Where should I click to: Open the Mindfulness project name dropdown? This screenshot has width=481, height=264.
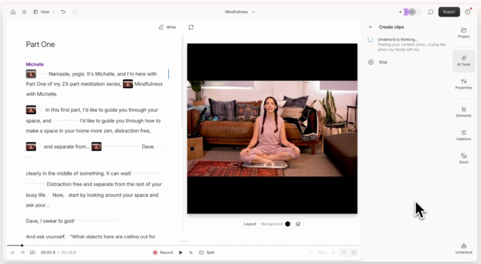(240, 12)
